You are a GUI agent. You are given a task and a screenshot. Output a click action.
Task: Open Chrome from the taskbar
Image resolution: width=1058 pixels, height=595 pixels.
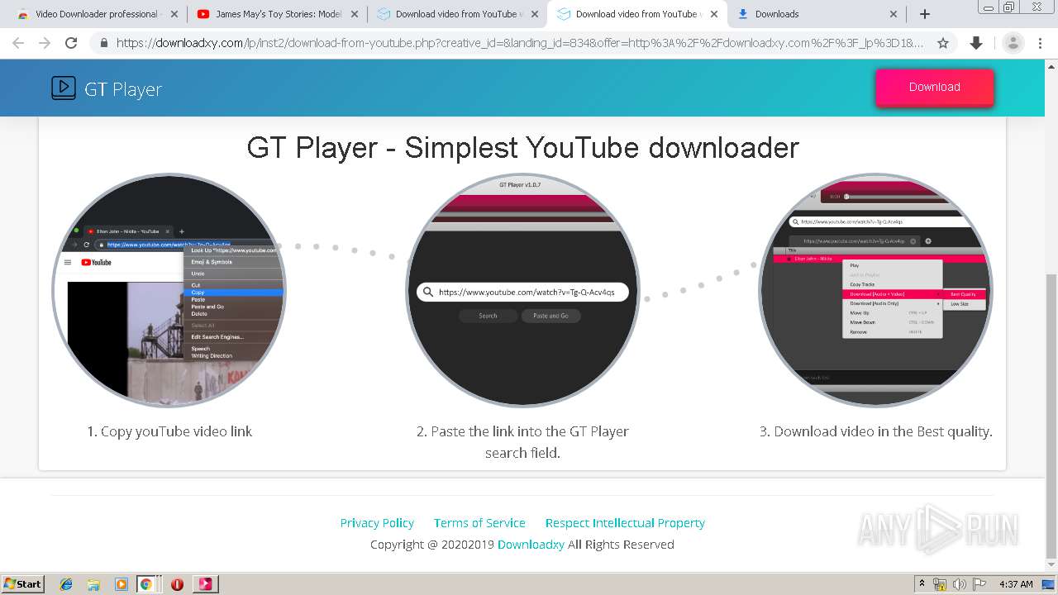tap(145, 584)
